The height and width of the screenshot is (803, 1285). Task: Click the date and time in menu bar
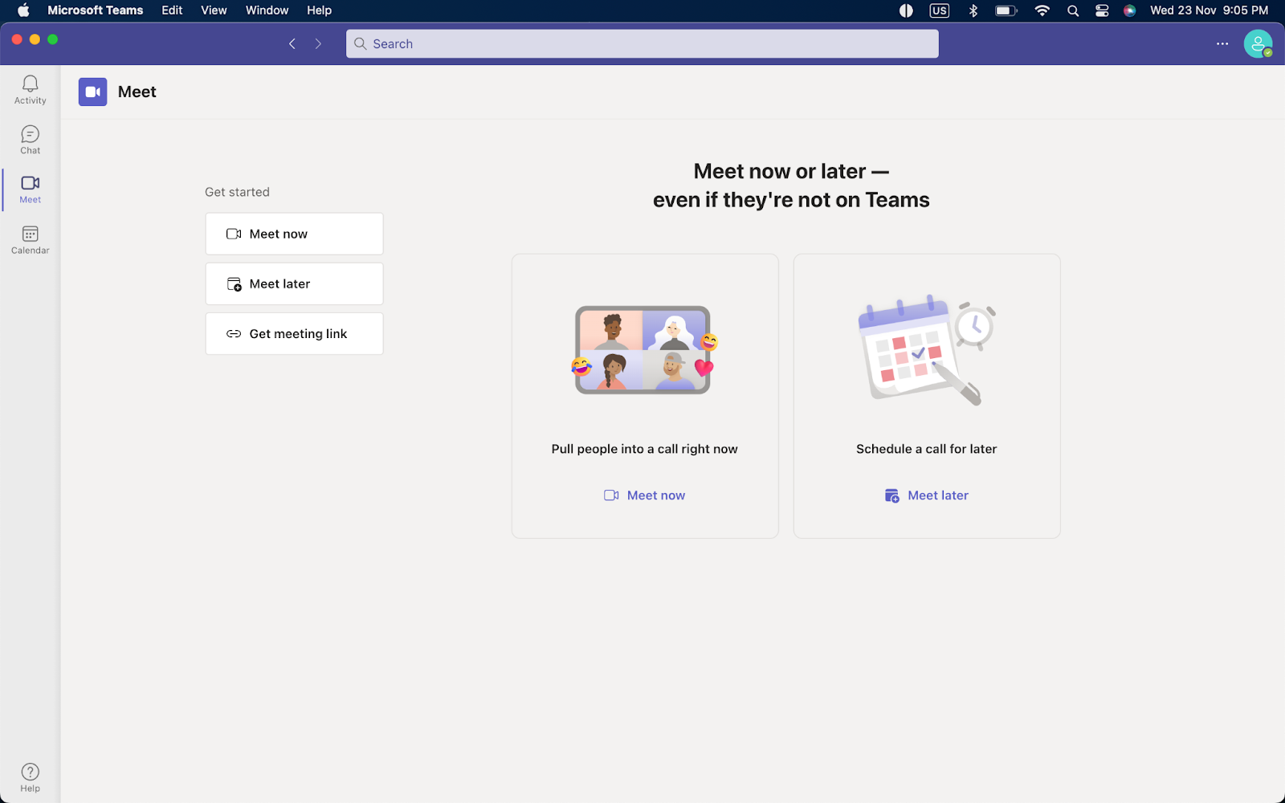(x=1209, y=10)
